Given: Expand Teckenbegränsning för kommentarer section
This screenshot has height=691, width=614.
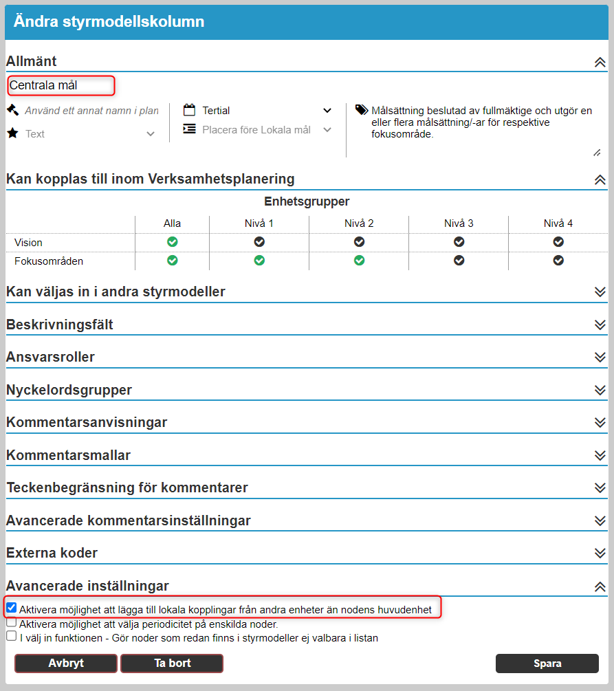Looking at the screenshot, I should (600, 488).
